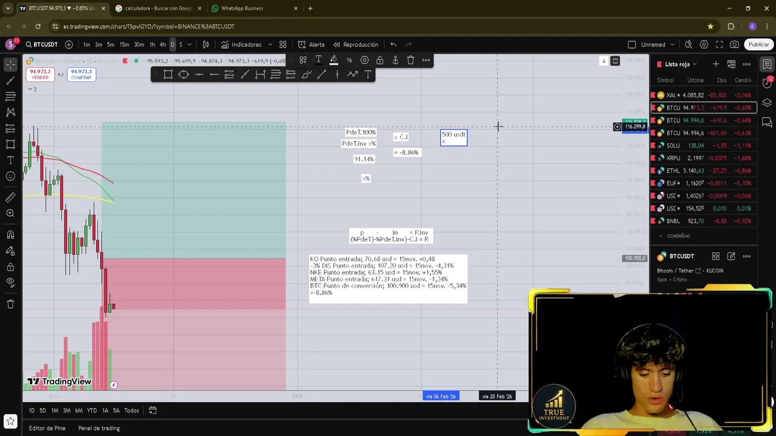This screenshot has height=436, width=776.
Task: Open the geometric shapes tool in left sidebar
Action: pyautogui.click(x=10, y=144)
